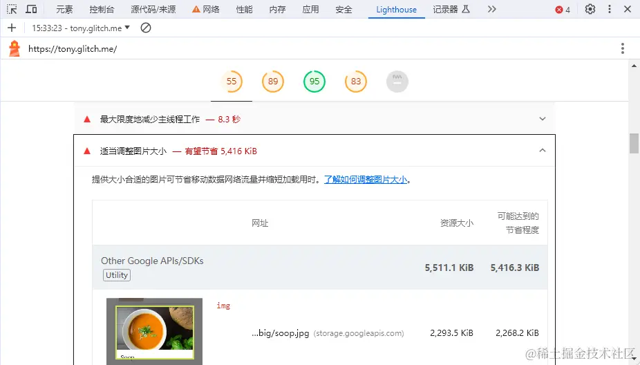The width and height of the screenshot is (640, 365).
Task: Click the 网址 column header
Action: click(260, 223)
